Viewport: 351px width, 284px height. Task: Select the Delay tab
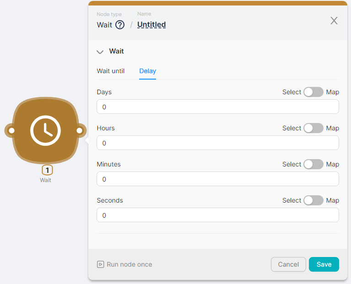pyautogui.click(x=147, y=71)
